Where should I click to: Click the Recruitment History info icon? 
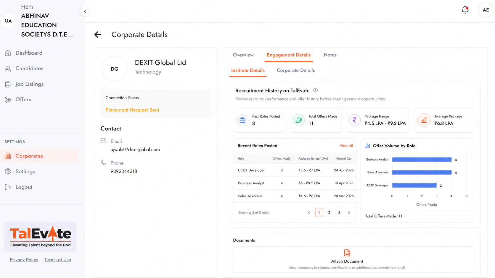pos(316,90)
